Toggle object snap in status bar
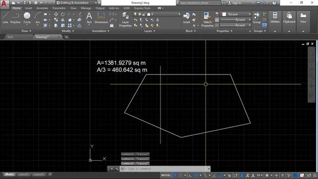The height and width of the screenshot is (179, 318). coord(220,175)
